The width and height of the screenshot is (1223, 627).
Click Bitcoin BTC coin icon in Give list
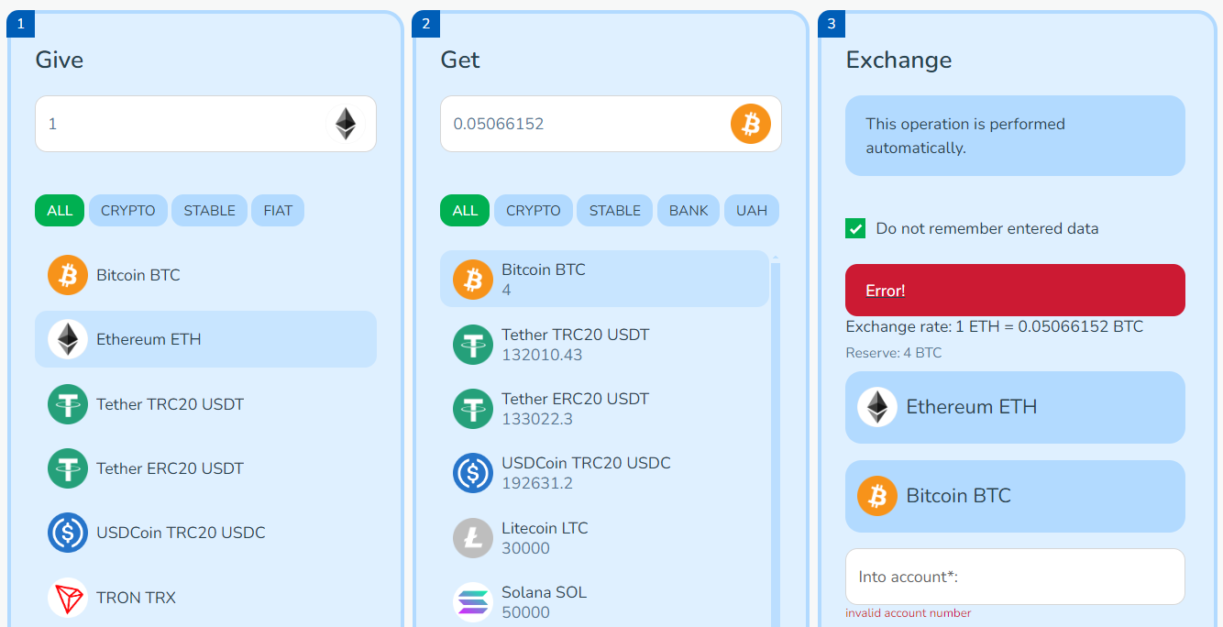(x=68, y=275)
